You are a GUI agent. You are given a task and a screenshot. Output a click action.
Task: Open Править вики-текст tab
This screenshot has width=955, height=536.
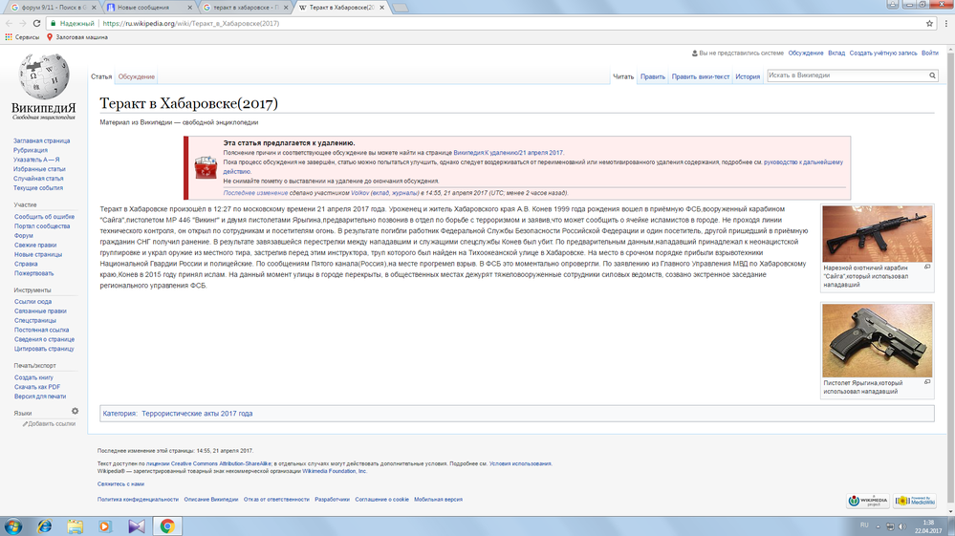click(701, 76)
